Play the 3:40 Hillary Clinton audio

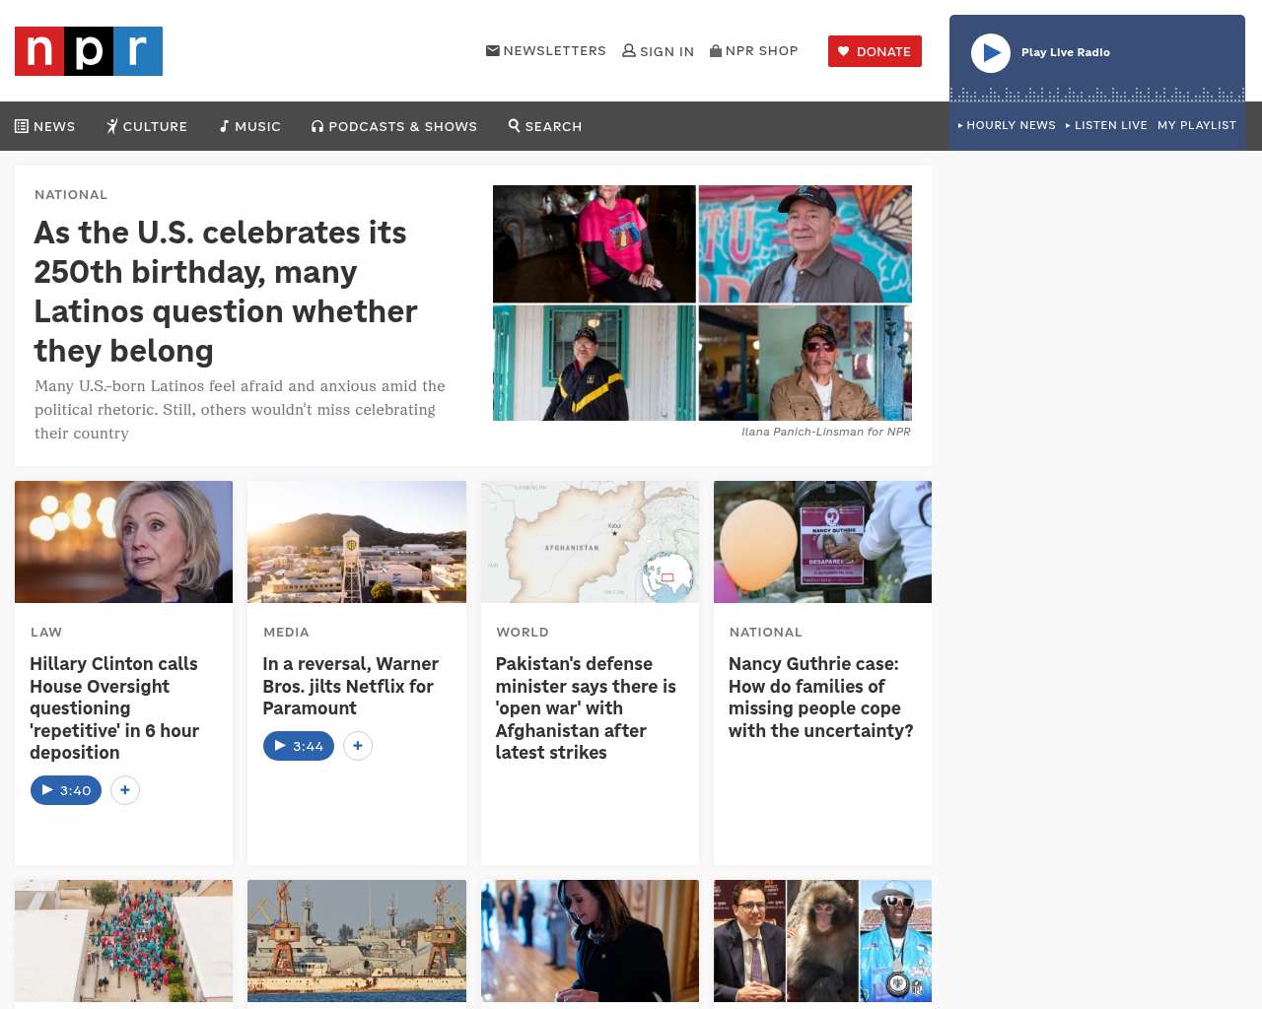66,790
